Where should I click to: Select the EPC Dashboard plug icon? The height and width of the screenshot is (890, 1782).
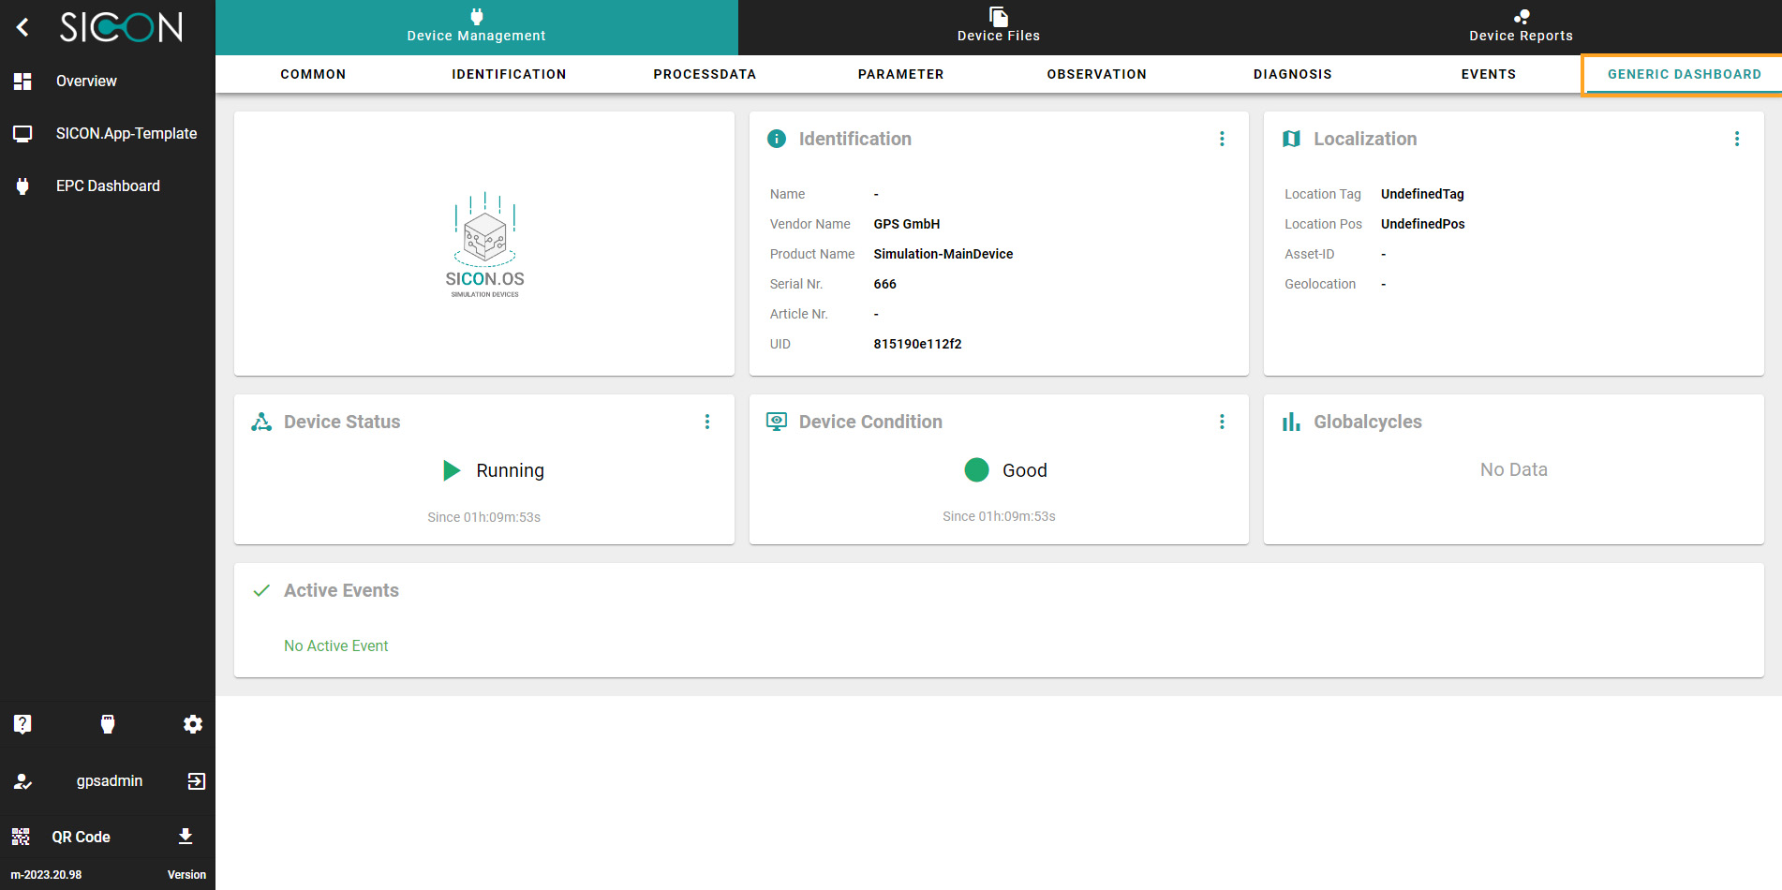[x=22, y=185]
